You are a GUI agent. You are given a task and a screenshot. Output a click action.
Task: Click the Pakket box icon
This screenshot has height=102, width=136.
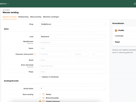[43, 94]
